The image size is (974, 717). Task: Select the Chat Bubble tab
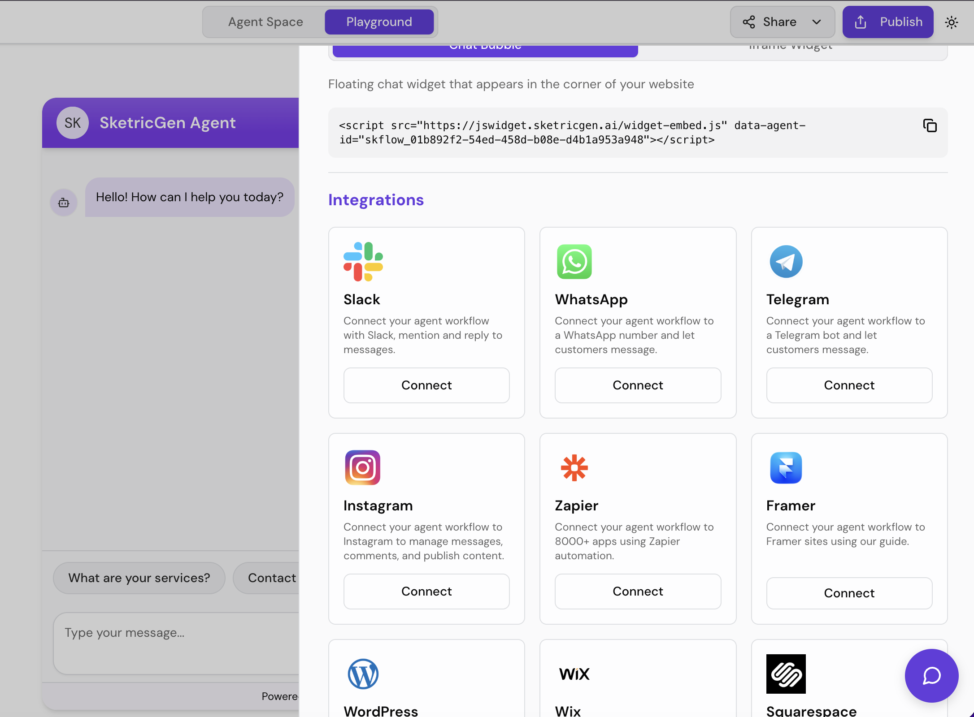pyautogui.click(x=485, y=48)
